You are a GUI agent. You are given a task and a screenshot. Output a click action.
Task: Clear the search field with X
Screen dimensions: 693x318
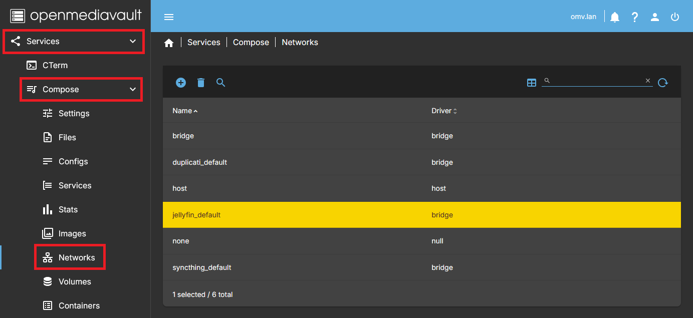[x=647, y=81]
